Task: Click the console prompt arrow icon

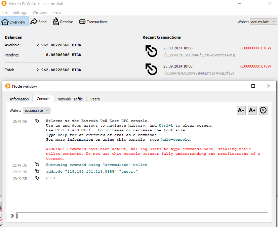Action: [x=12, y=216]
